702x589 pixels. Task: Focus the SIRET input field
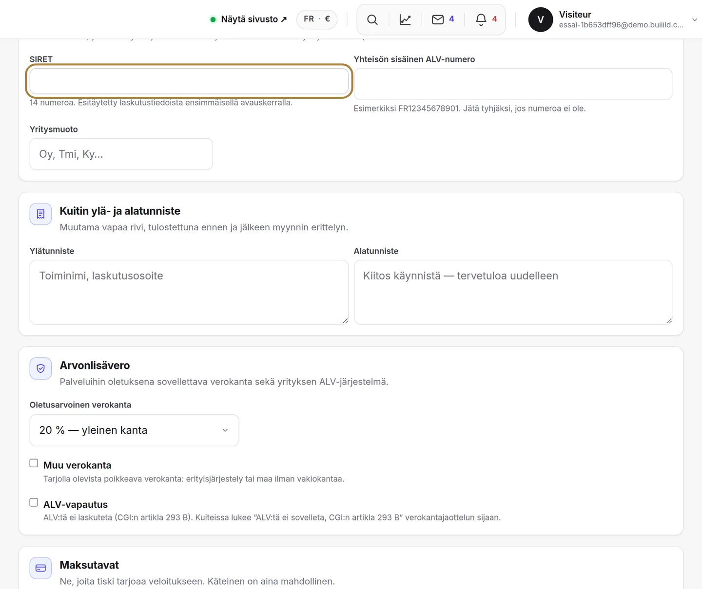pyautogui.click(x=189, y=81)
